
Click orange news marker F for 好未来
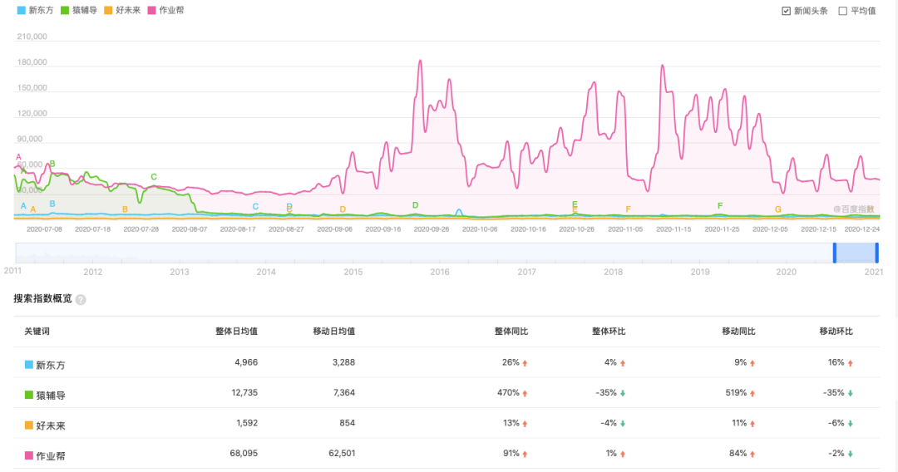click(629, 209)
